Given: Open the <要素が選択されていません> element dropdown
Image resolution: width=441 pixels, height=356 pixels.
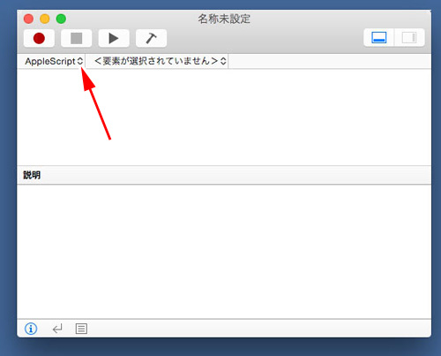Looking at the screenshot, I should click(160, 61).
